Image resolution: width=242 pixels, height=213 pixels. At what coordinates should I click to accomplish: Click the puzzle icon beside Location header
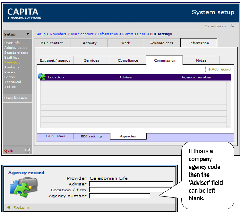(x=42, y=76)
